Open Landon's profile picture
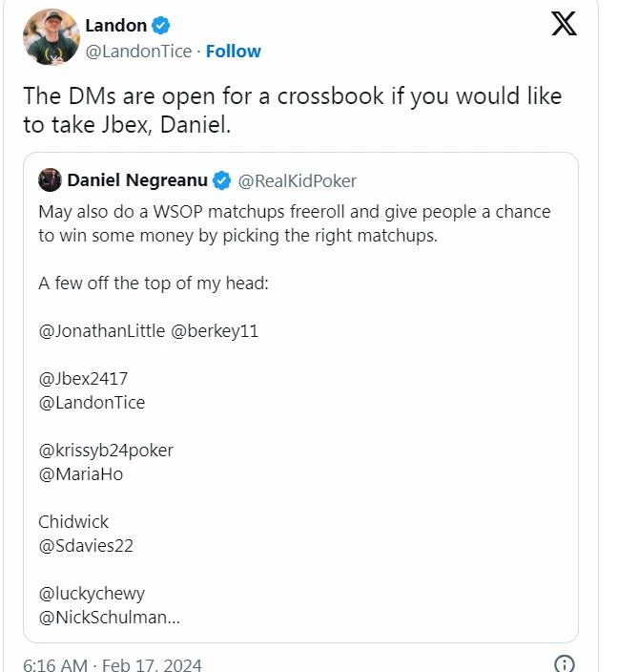 tap(51, 37)
